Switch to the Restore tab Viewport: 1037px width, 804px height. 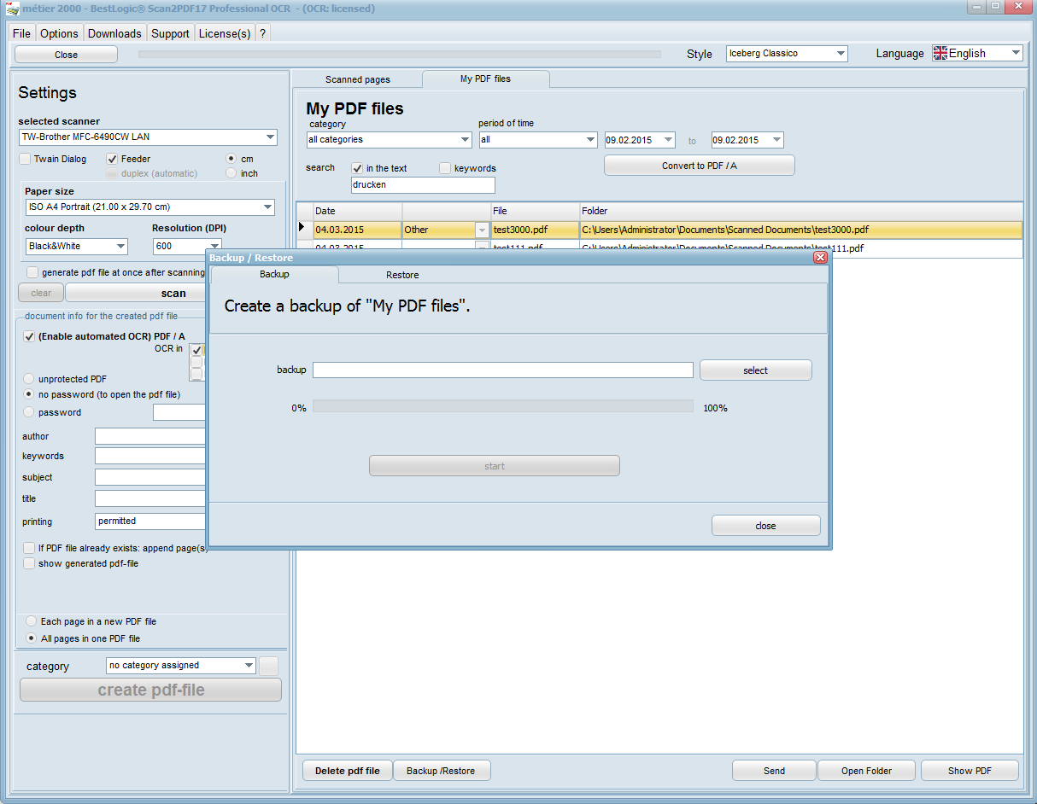tap(402, 275)
